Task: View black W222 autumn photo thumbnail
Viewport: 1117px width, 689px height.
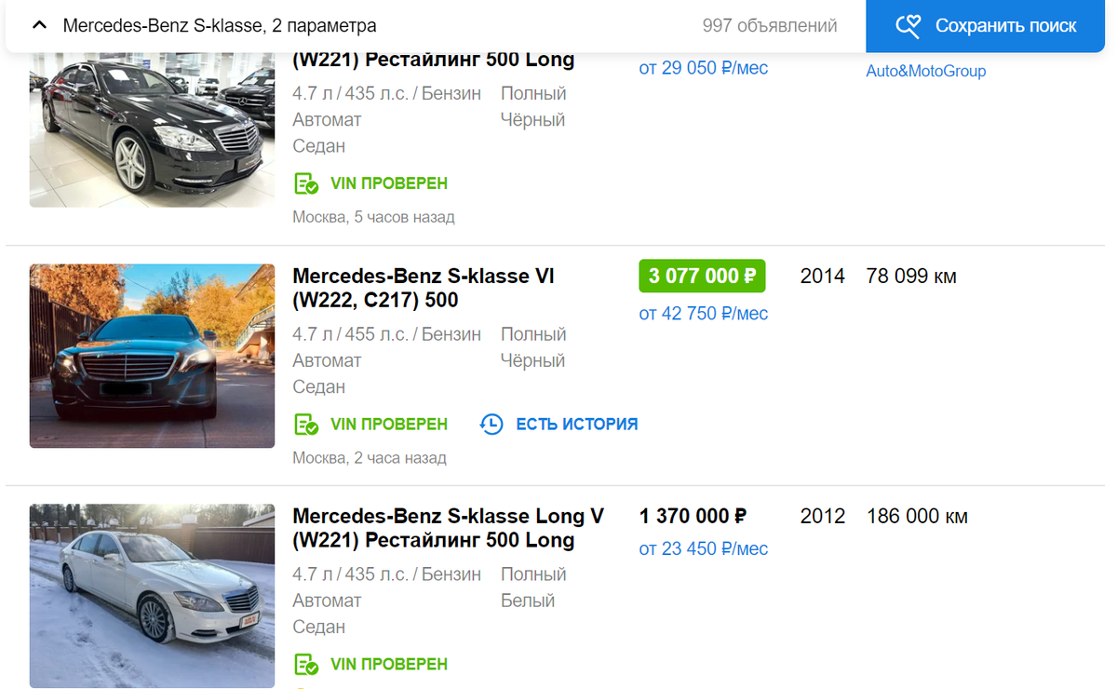Action: 152,356
